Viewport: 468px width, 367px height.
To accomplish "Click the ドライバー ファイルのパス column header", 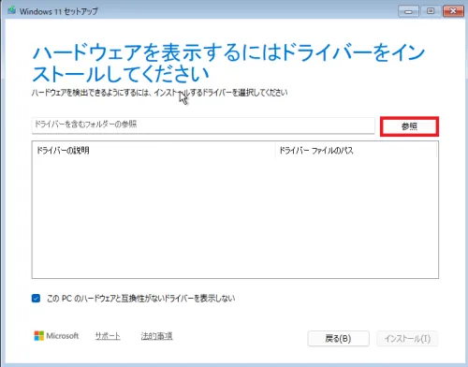I will [356, 151].
